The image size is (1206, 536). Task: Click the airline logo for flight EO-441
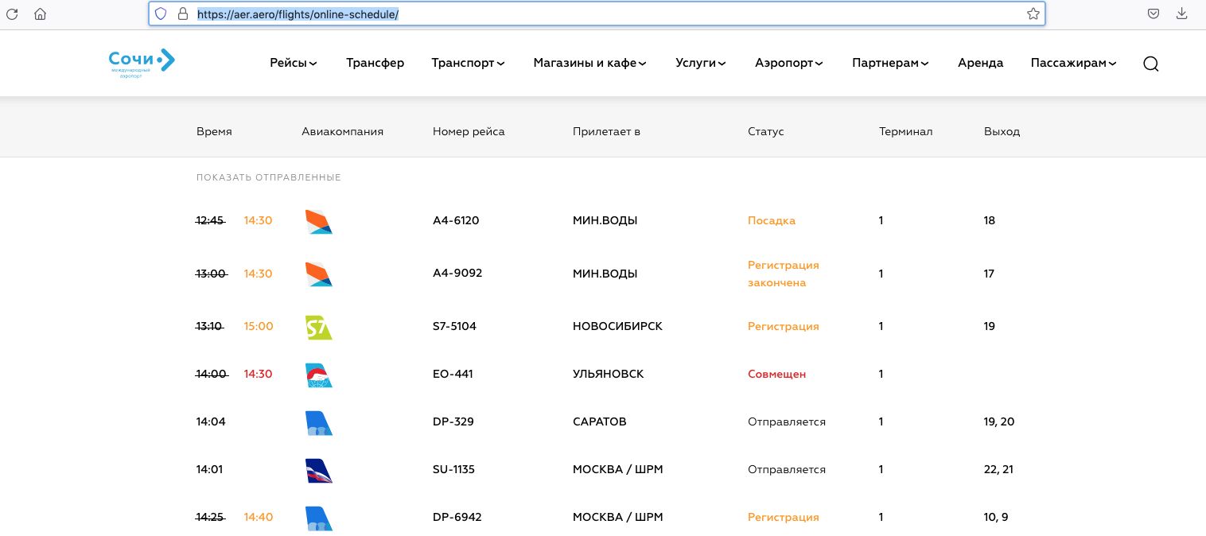[x=318, y=375]
